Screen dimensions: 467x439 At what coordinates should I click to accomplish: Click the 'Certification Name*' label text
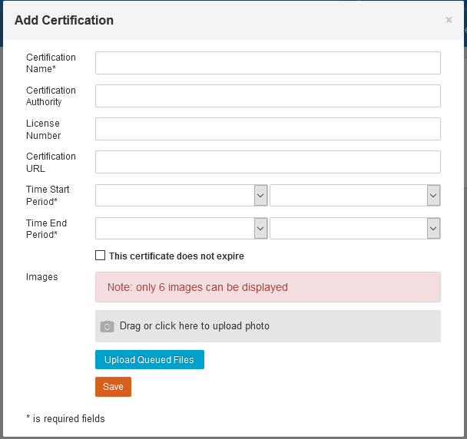coord(51,63)
